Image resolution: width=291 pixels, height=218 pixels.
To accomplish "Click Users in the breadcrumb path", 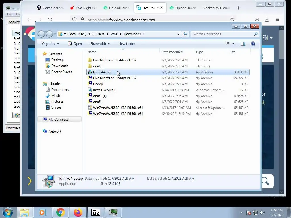I will (x=100, y=34).
